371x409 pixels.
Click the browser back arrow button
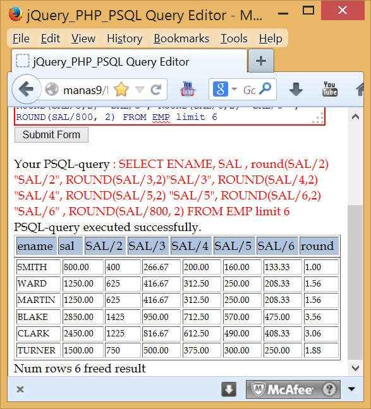click(26, 90)
